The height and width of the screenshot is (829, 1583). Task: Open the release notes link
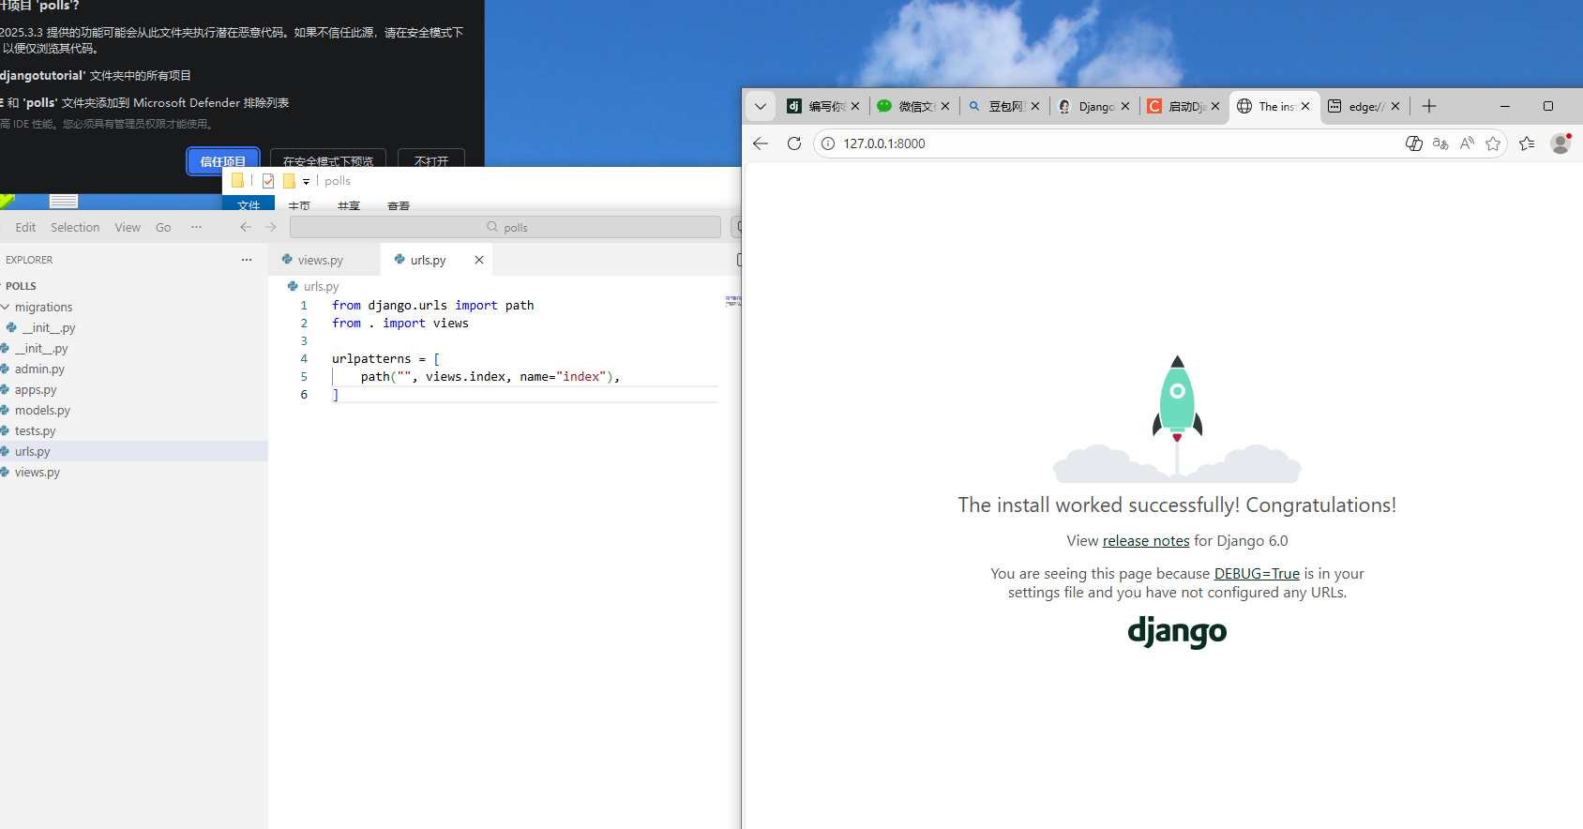[x=1146, y=541]
